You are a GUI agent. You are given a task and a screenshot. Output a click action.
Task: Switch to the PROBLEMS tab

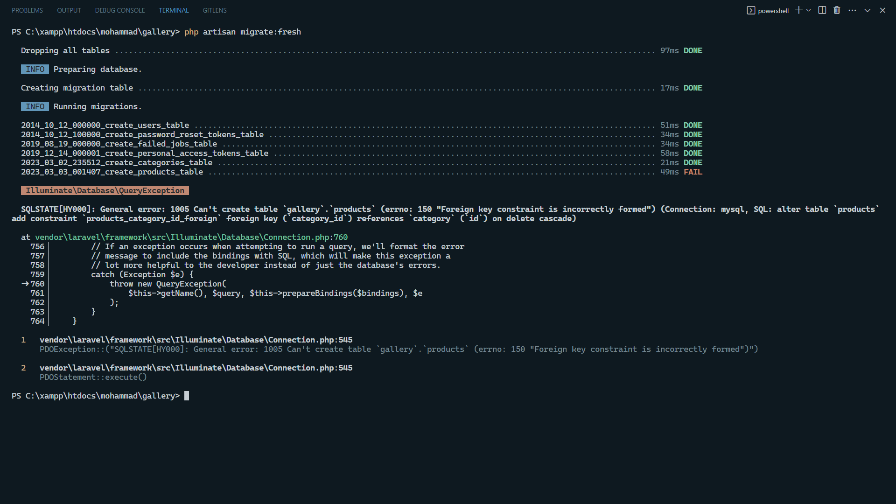point(27,10)
